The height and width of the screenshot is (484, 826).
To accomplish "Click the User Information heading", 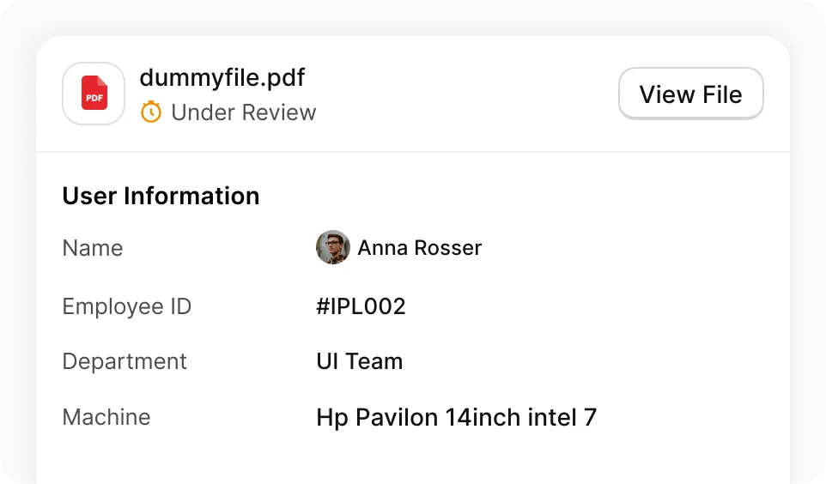I will coord(161,196).
